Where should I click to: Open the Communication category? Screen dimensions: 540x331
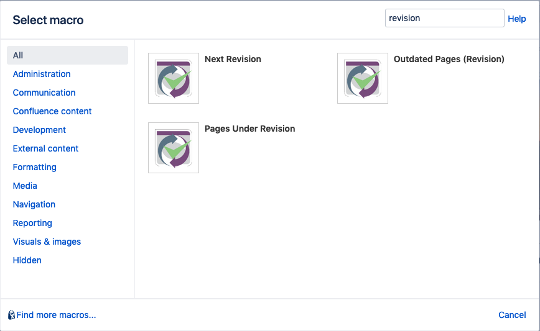[44, 93]
